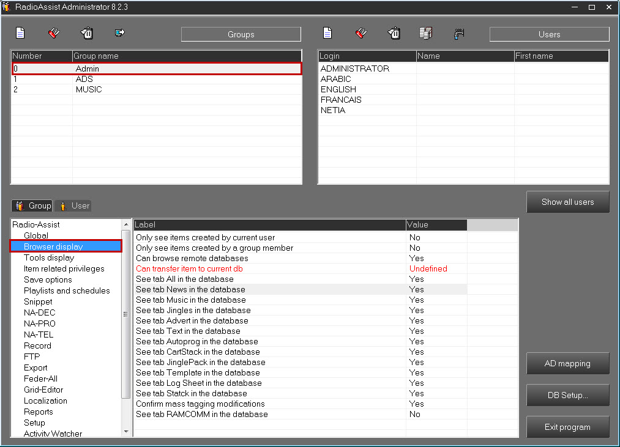Select the NETIA user login

coord(333,110)
